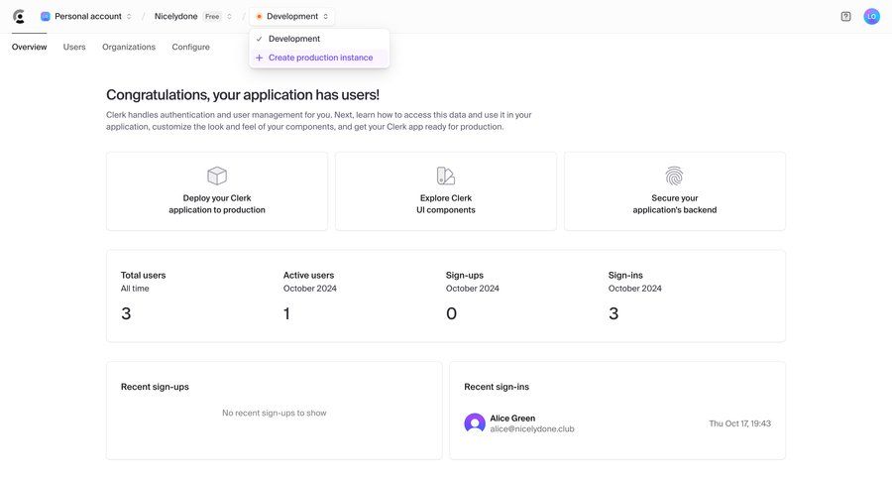Open Secure your application's backend card

(675, 191)
